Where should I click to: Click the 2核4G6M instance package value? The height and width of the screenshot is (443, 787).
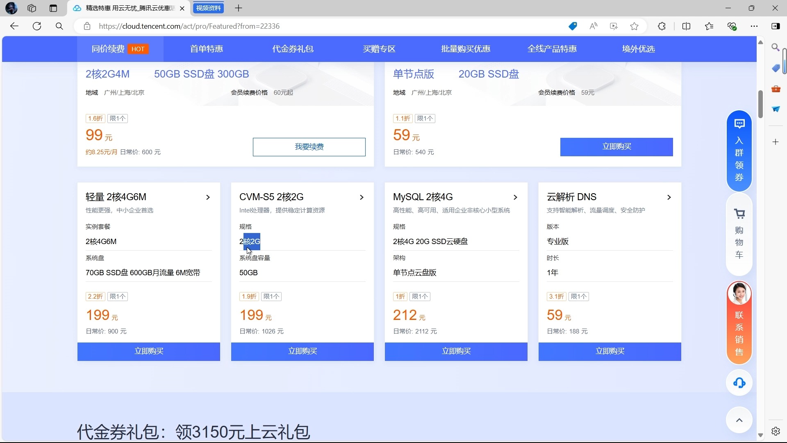101,242
